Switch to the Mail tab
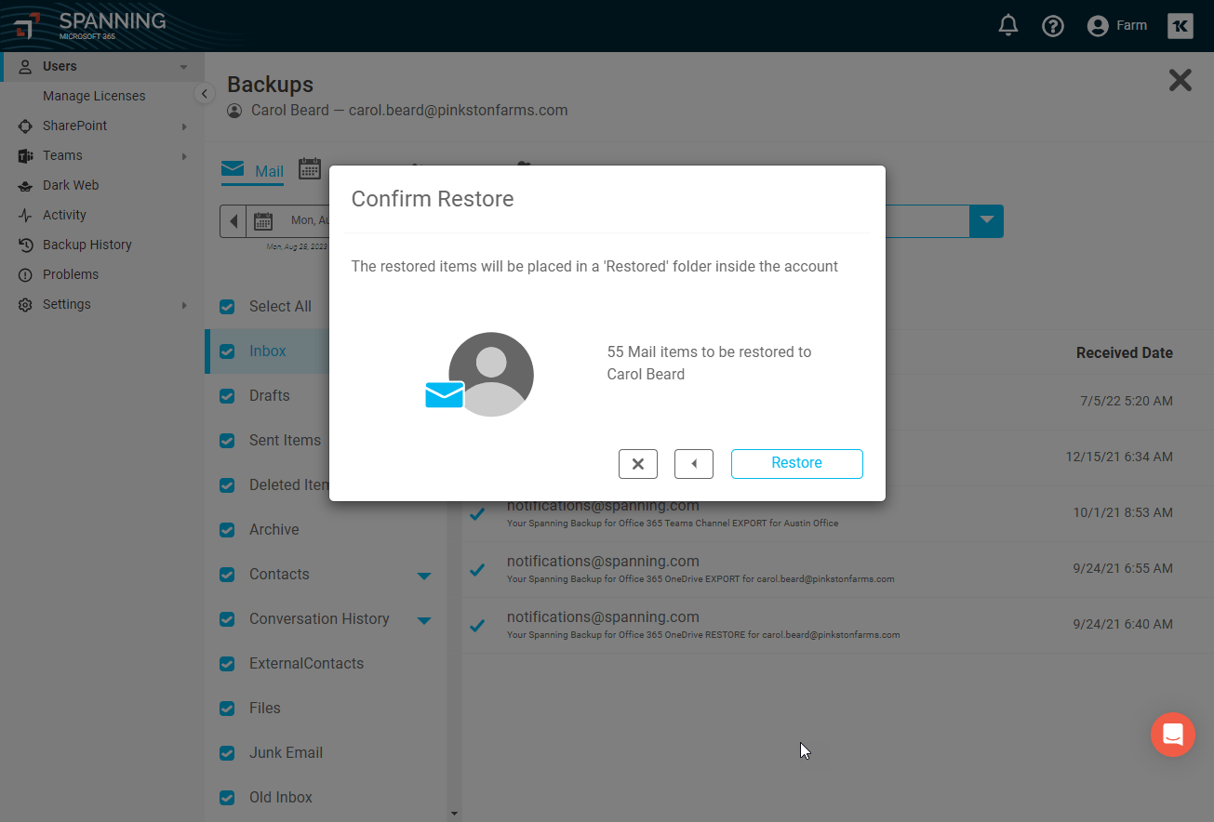This screenshot has height=822, width=1214. point(251,171)
